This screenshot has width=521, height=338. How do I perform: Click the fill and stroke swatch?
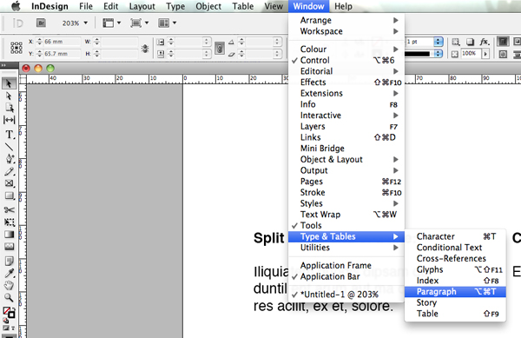tap(9, 312)
